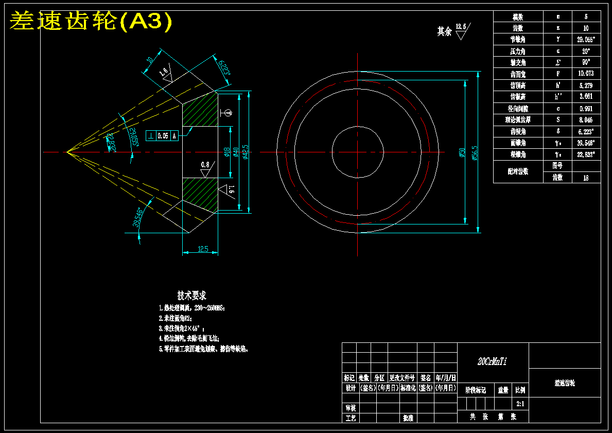This screenshot has width=612, height=433.
Task: Select the 齿根高 label
Action: 518,96
